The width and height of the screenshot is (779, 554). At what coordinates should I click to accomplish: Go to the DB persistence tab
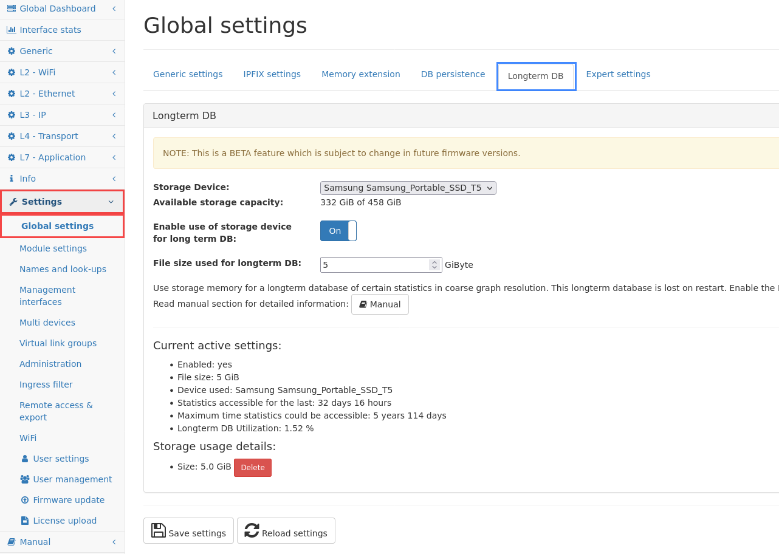click(453, 74)
